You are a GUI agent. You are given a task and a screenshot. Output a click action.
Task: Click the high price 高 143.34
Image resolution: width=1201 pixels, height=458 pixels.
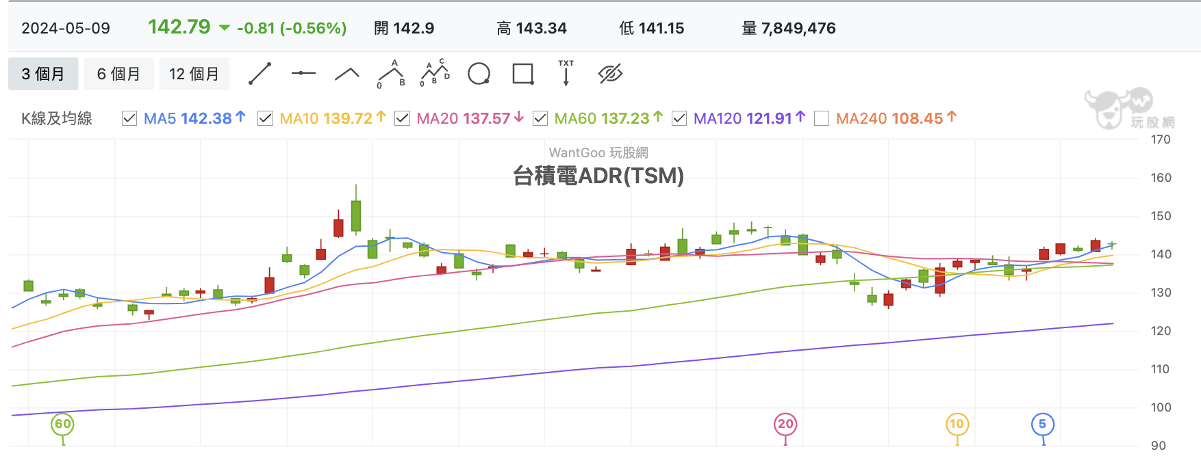coord(532,28)
